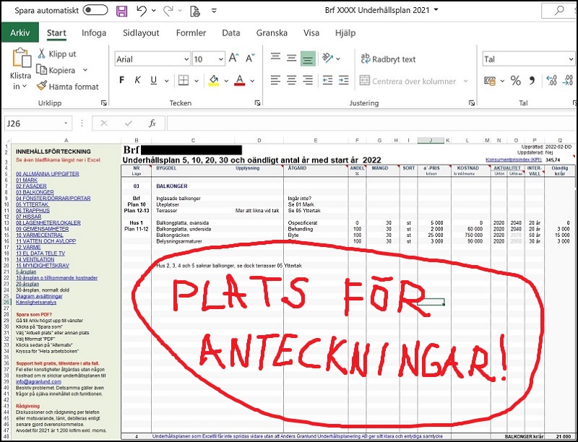This screenshot has width=578, height=442.
Task: Open the workbook title dropdown arrow
Action: (436, 9)
